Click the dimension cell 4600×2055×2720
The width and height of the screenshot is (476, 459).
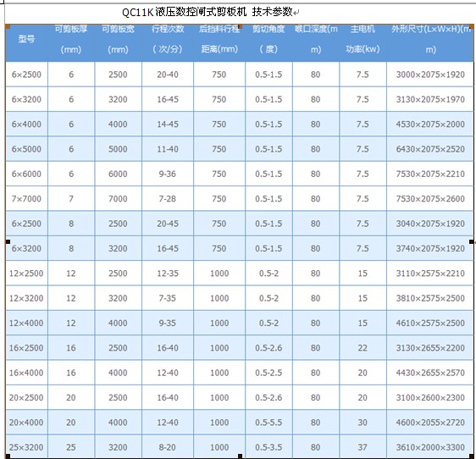[430, 423]
